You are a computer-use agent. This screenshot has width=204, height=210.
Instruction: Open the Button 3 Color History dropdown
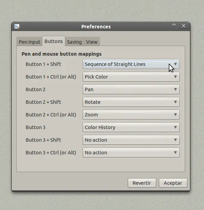pos(131,127)
